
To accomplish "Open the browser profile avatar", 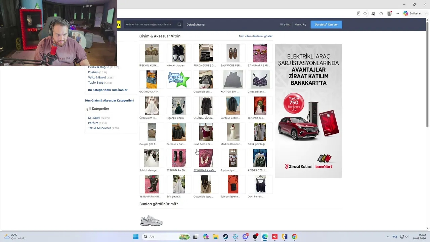I will [389, 13].
